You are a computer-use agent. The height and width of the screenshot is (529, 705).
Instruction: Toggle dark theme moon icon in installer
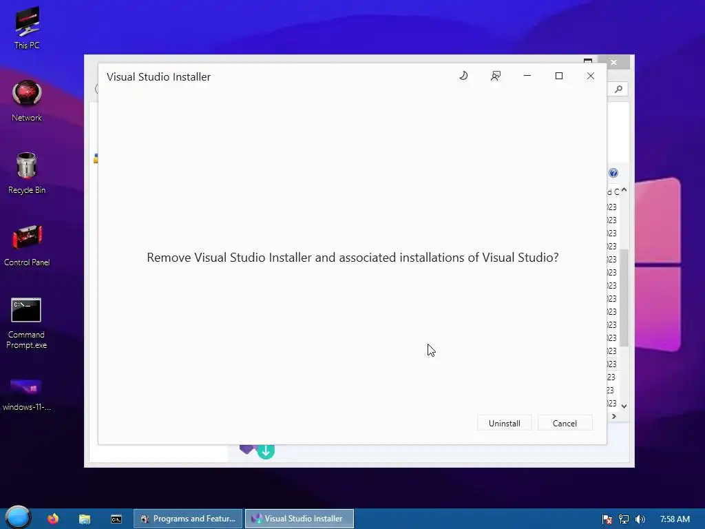463,76
